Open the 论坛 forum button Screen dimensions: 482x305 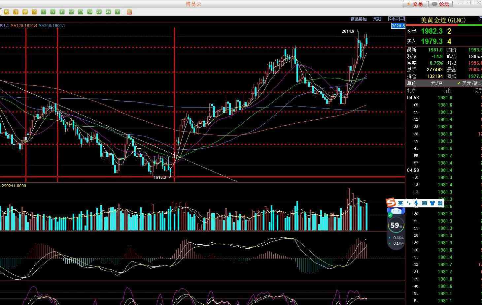tap(440, 4)
